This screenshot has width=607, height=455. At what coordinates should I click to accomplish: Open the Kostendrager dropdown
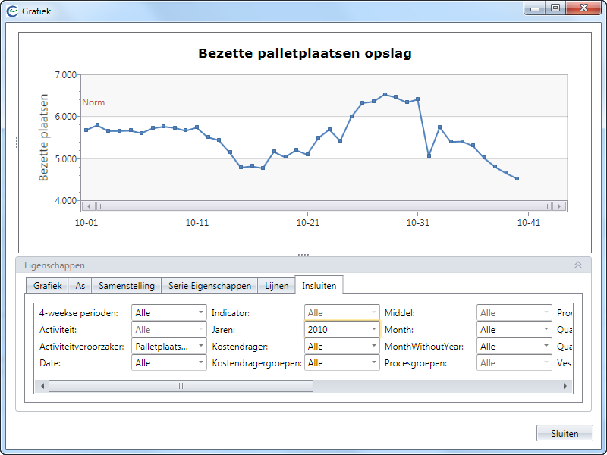pos(341,347)
